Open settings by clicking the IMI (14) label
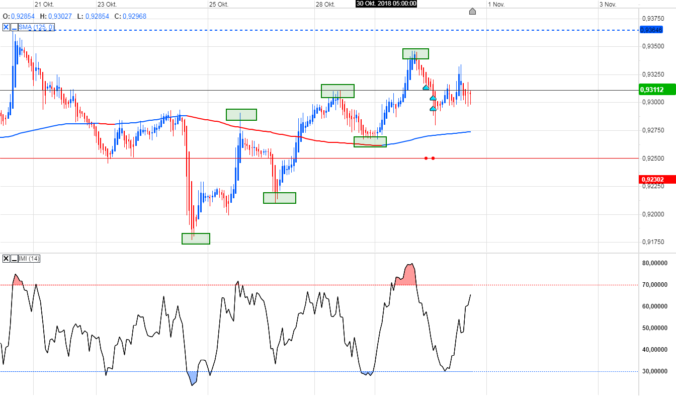This screenshot has height=398, width=676. click(29, 258)
